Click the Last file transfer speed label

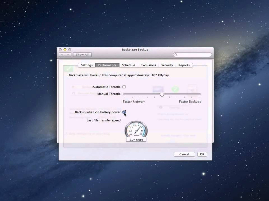104,120
